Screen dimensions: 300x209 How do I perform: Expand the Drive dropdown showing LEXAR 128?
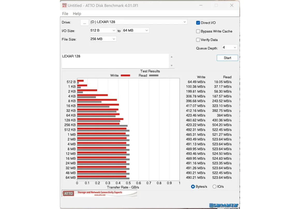[138, 22]
